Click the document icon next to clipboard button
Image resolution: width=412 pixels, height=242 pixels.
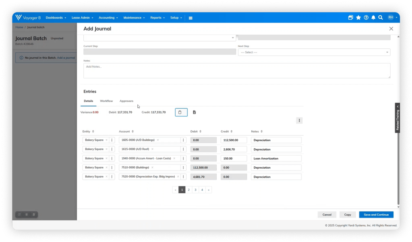[194, 112]
